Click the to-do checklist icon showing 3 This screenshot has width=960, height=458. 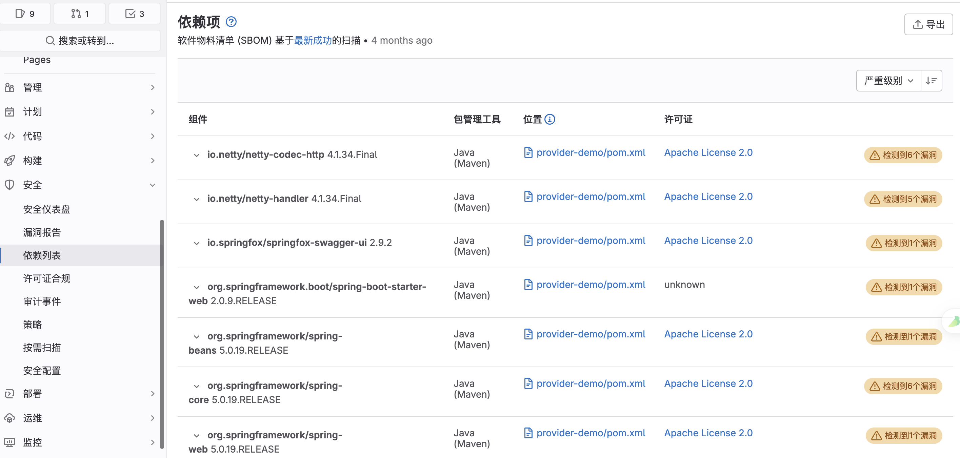135,14
